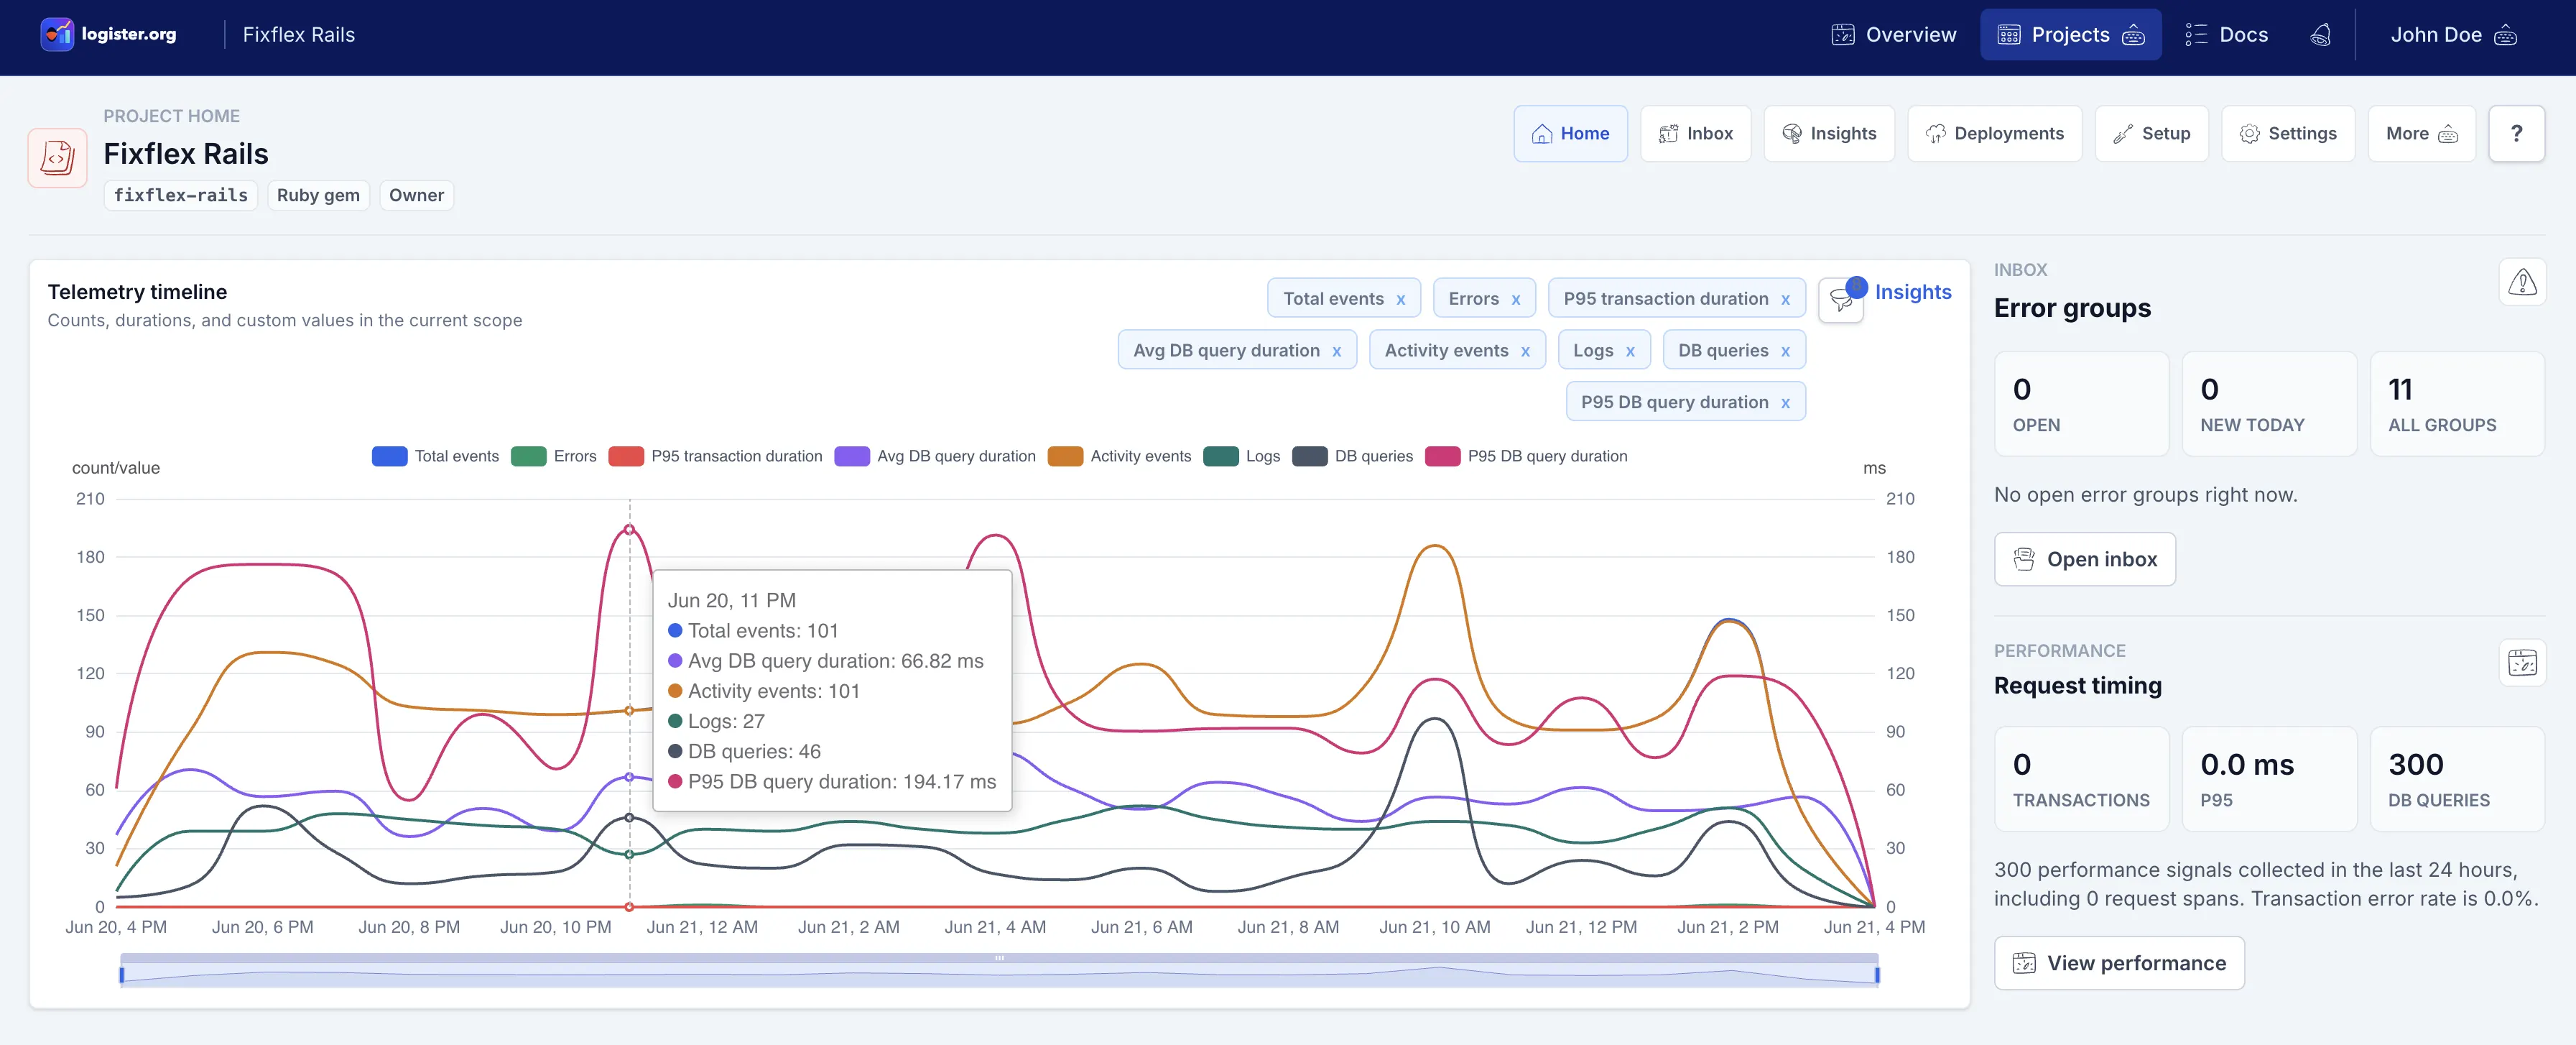Go to the Overview page
Screen dimensions: 2576x1045
(1893, 35)
